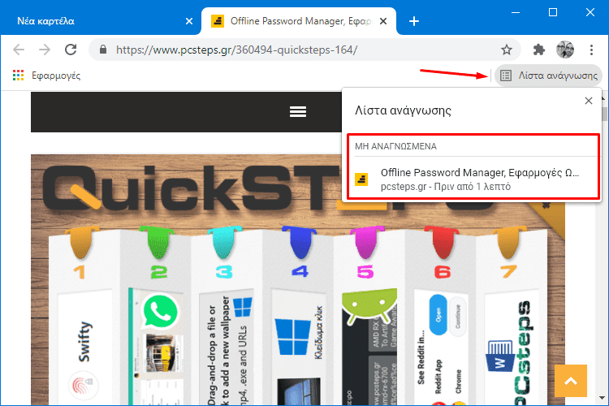Close the Λίστα ανάγνωσης popup
Screen dimensions: 609x406
point(589,101)
